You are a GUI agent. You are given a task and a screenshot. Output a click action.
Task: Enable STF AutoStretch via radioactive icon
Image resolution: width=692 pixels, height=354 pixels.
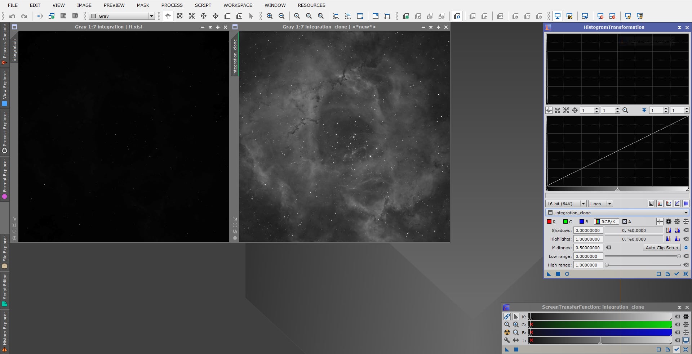click(x=507, y=332)
